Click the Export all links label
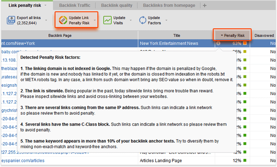277x167 pixels. coord(29,20)
